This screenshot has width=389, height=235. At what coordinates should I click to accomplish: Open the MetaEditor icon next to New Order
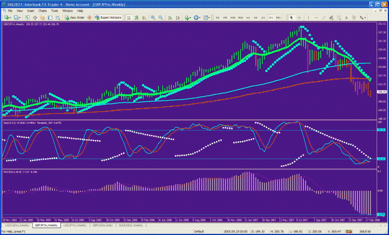pyautogui.click(x=89, y=17)
